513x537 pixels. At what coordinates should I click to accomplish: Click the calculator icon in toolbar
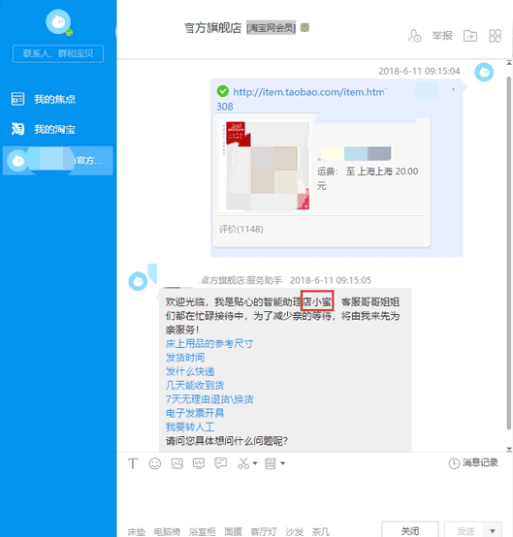click(x=271, y=463)
